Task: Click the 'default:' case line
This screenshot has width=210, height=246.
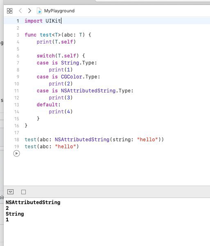Action: tap(48, 105)
